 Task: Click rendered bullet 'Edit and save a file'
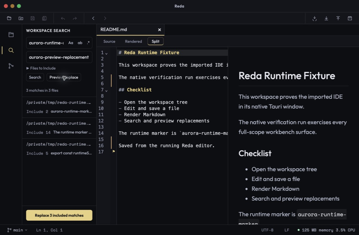point(276,179)
